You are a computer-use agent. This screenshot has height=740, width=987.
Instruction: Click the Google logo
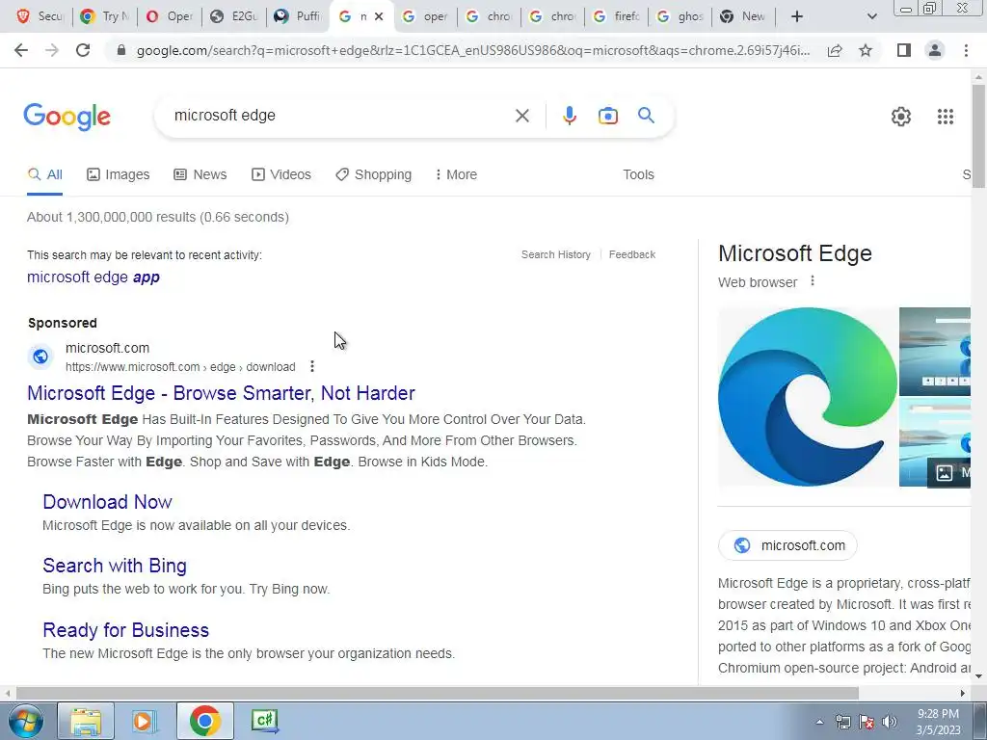(x=67, y=117)
